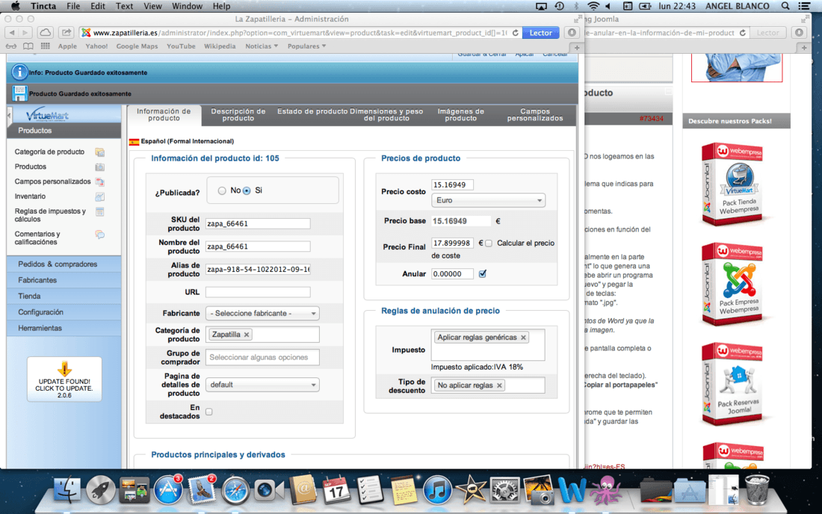The width and height of the screenshot is (822, 514).
Task: Click the Productos sidebar item icon
Action: tap(99, 167)
